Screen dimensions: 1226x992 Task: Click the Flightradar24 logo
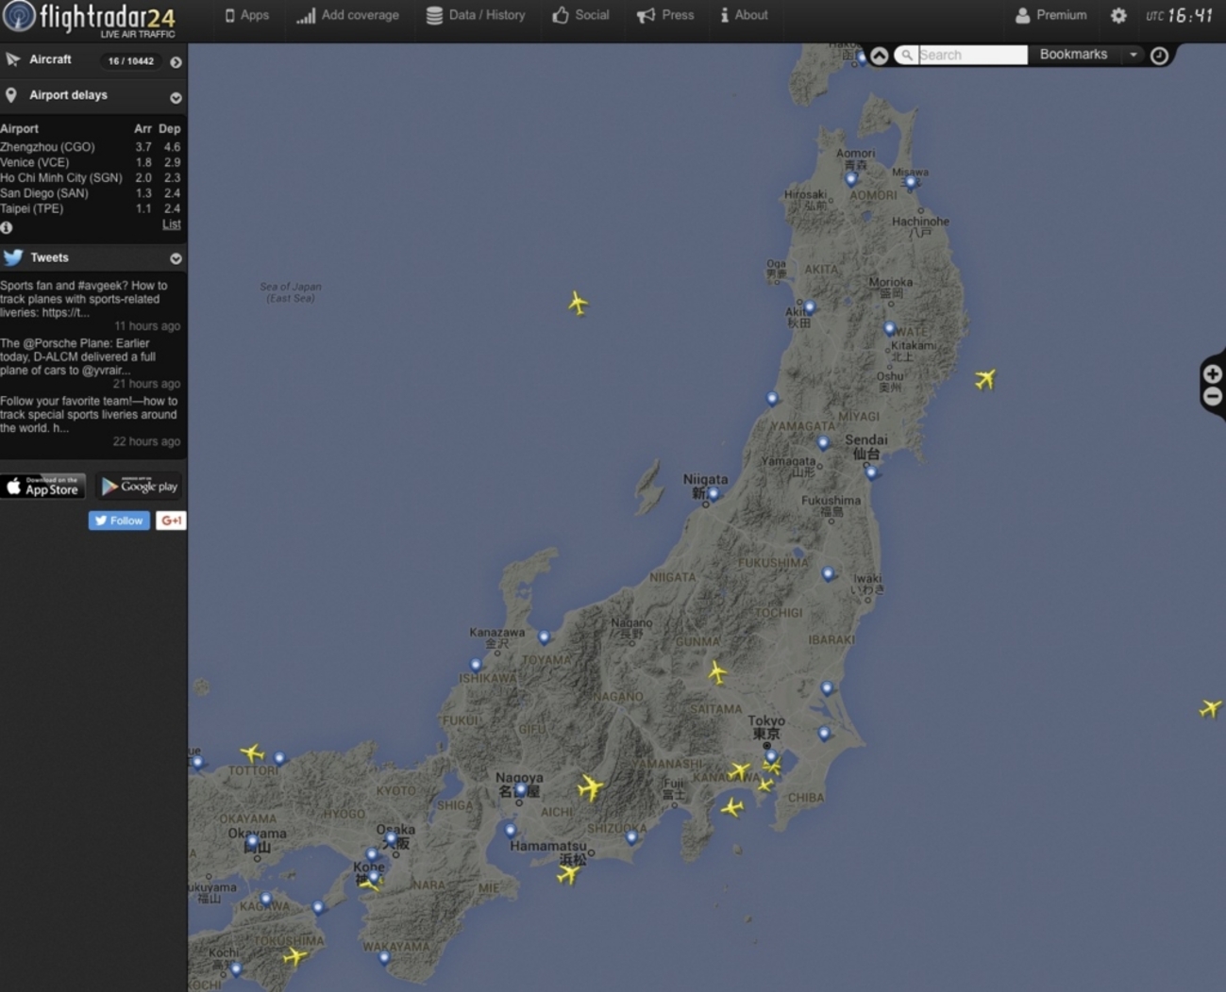point(91,19)
